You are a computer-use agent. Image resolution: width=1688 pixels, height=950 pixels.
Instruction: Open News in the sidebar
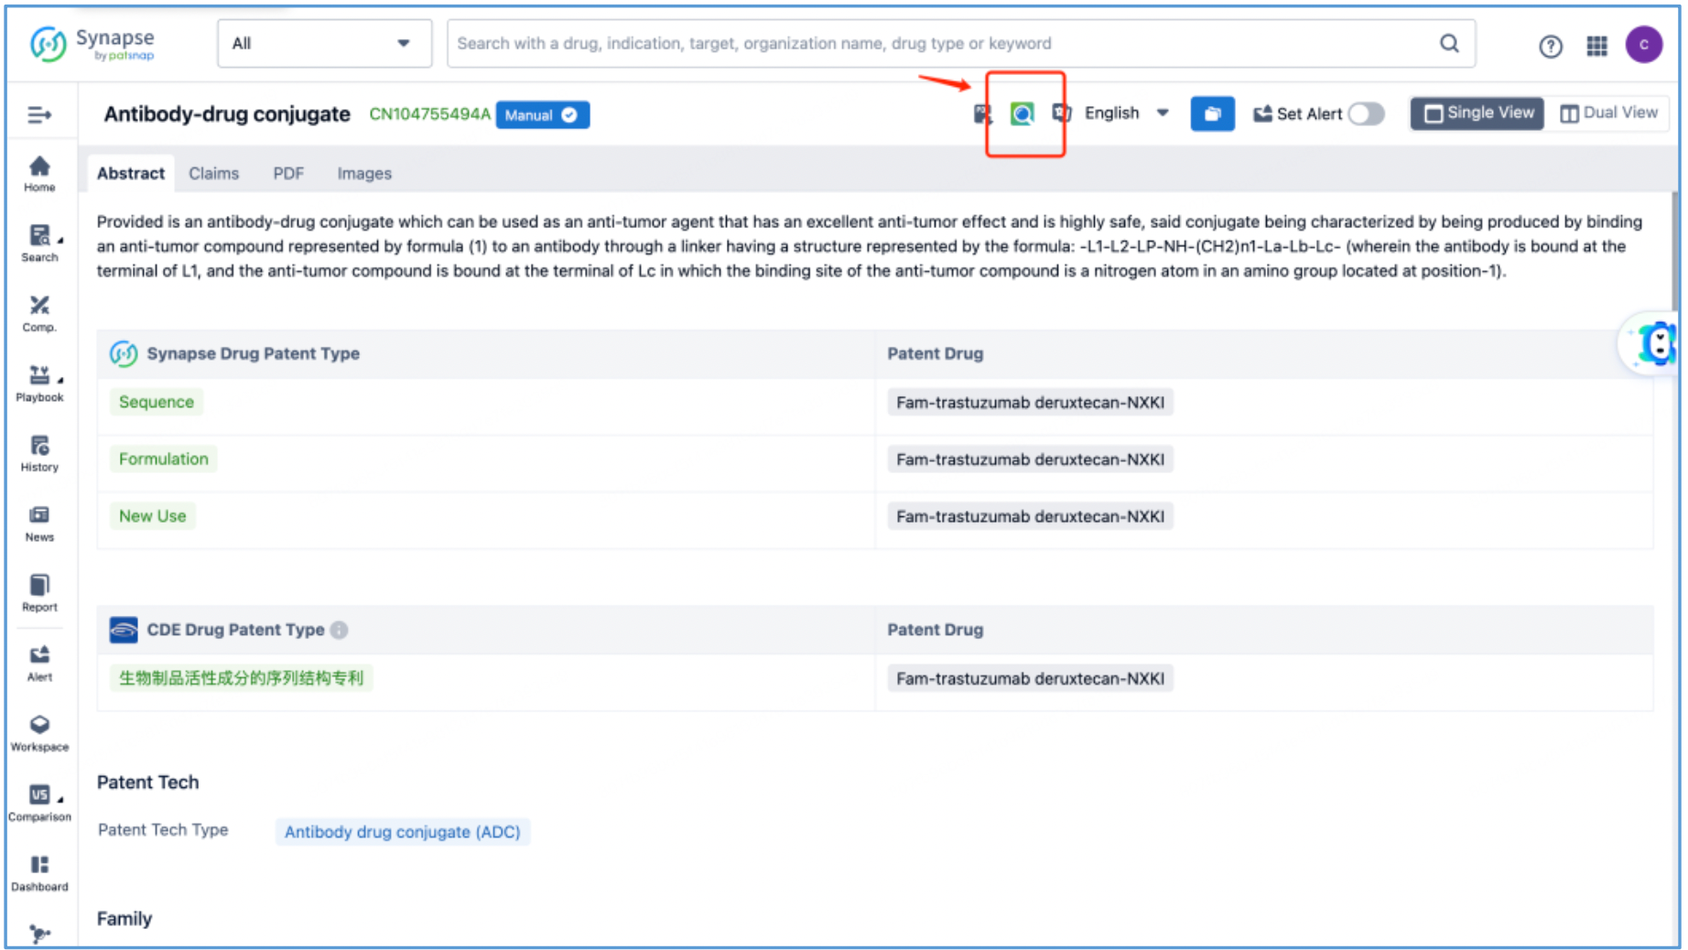(39, 524)
